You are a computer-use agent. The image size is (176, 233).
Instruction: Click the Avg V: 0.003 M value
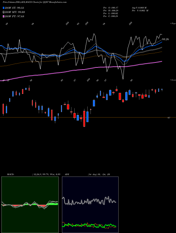(139, 8)
